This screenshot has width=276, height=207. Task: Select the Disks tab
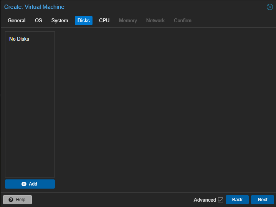(x=84, y=20)
